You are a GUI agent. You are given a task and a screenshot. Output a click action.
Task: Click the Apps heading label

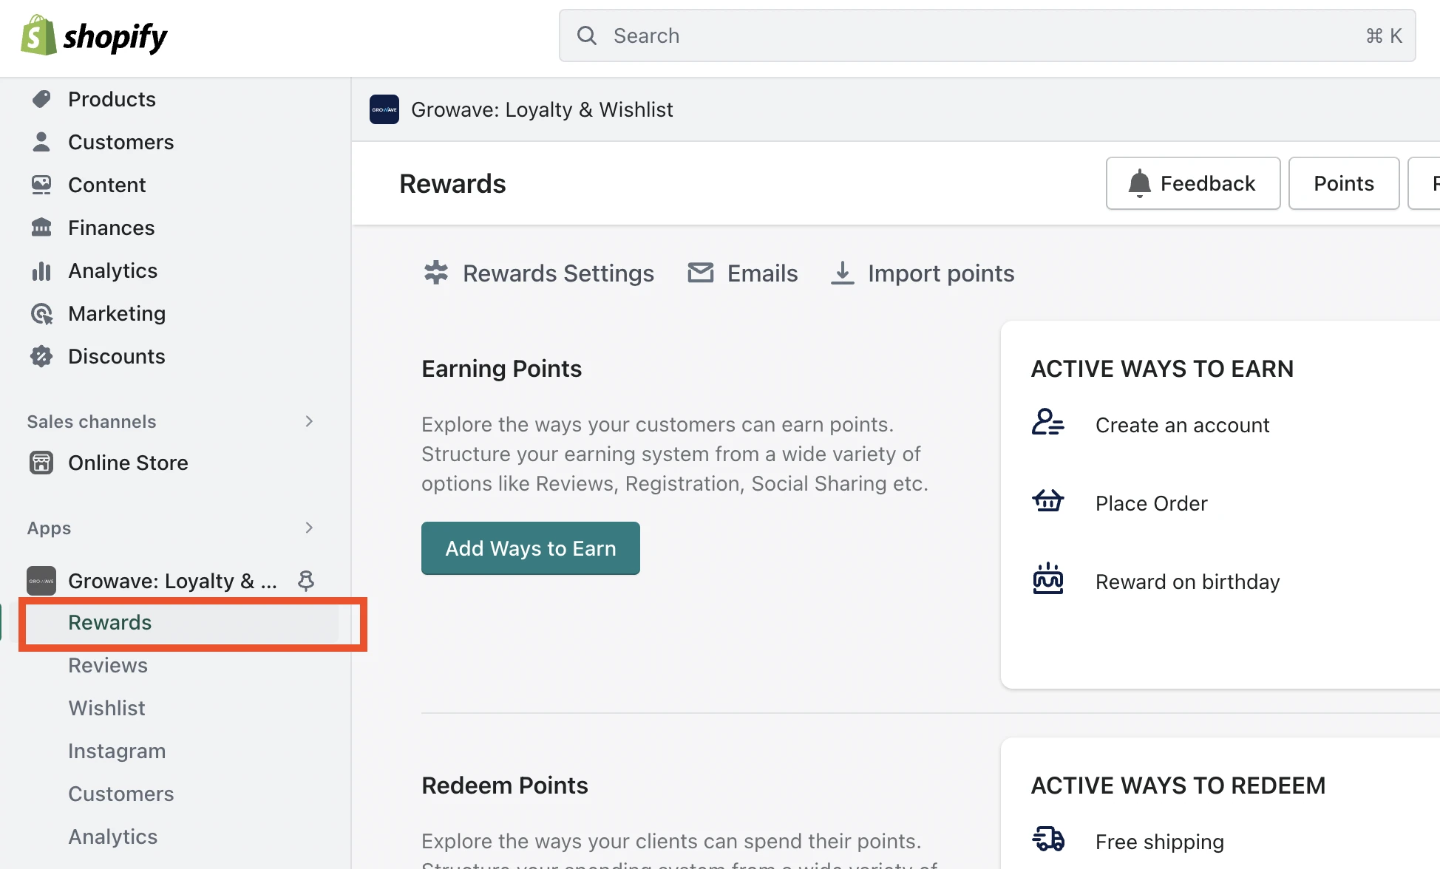tap(49, 528)
